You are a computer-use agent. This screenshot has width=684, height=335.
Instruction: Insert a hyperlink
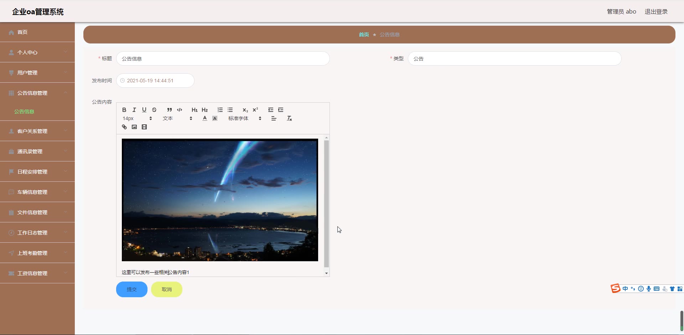coord(124,127)
